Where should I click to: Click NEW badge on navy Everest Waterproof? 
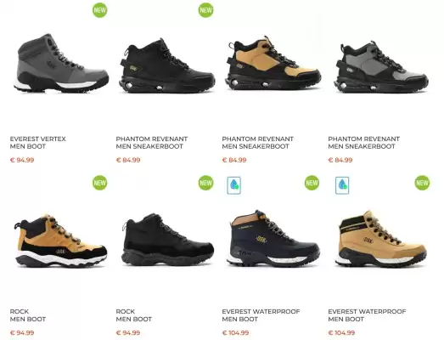tap(312, 183)
